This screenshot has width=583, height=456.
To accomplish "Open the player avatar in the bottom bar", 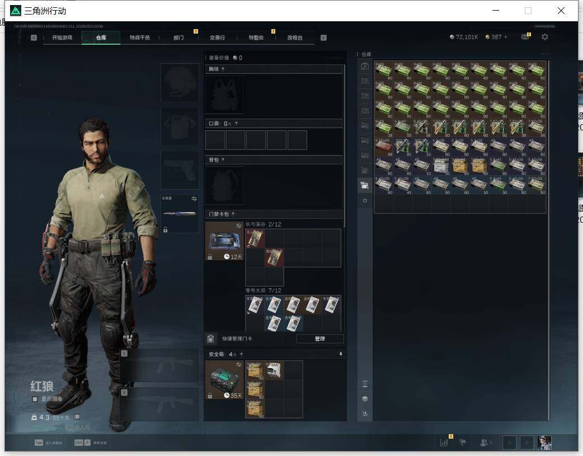I will coord(544,443).
